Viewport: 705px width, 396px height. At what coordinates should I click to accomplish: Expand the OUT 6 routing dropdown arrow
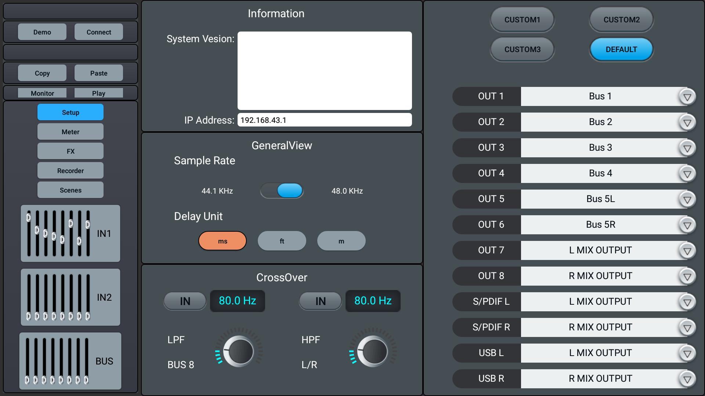[x=687, y=225]
